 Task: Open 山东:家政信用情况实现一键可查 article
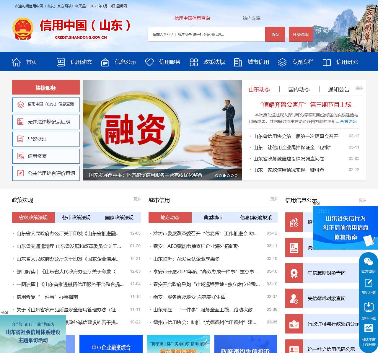[289, 170]
